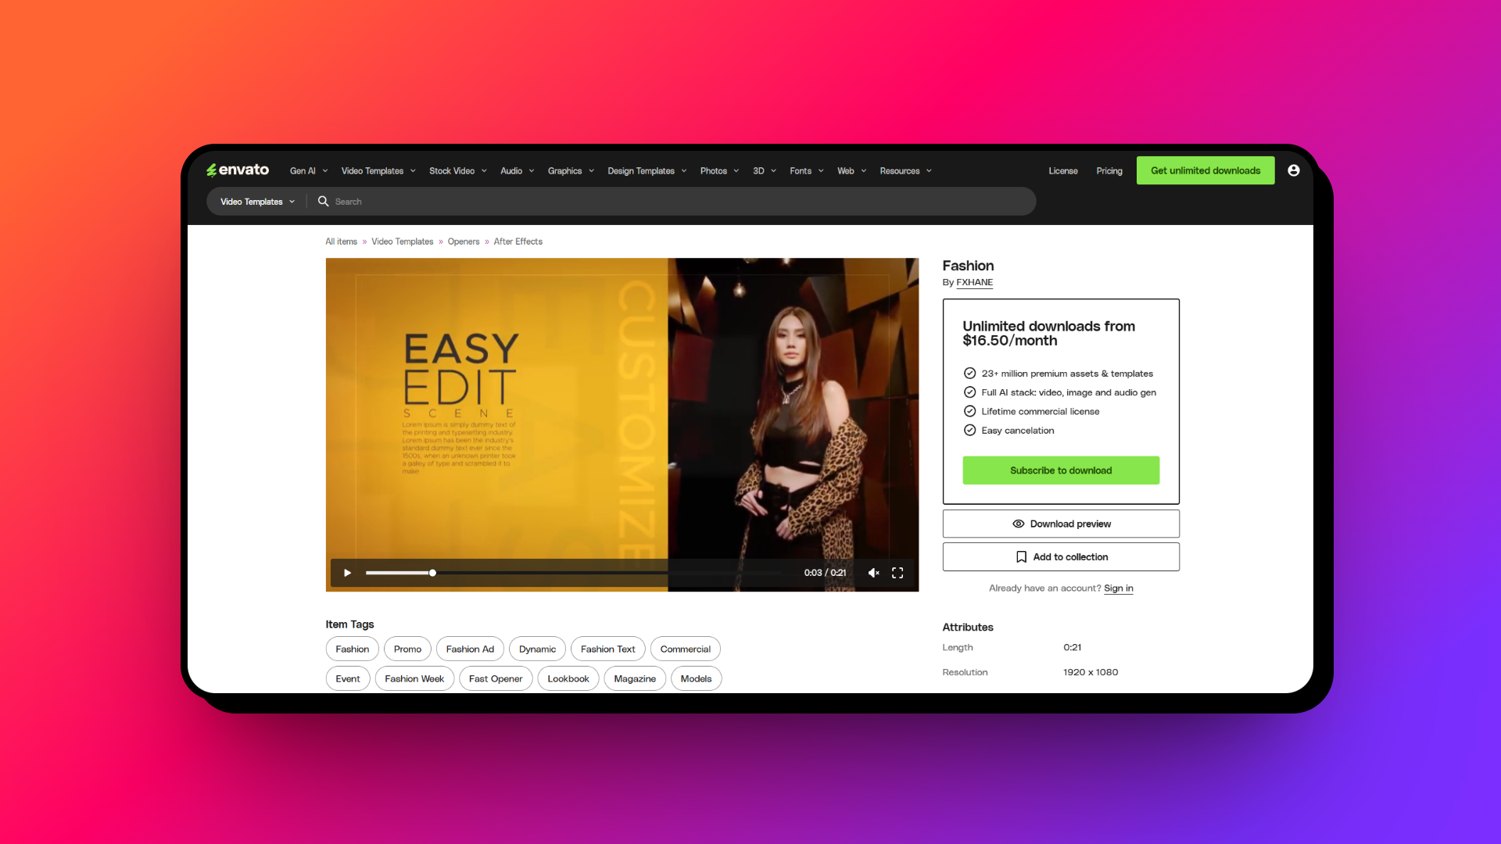The image size is (1501, 844).
Task: Click the search magnifier icon
Action: pyautogui.click(x=323, y=202)
